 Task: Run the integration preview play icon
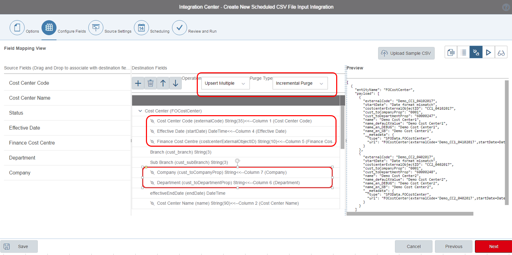[x=489, y=52]
